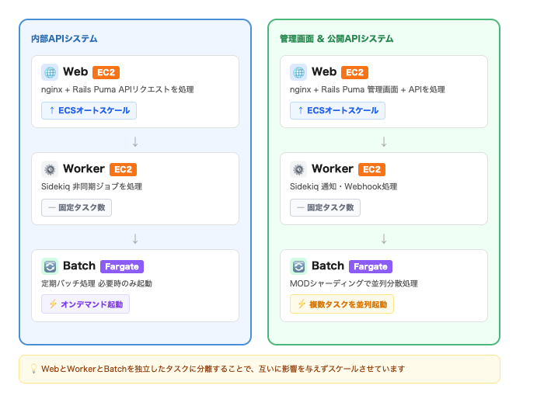Click the 固定タスク数 badge under Webhook処理
The height and width of the screenshot is (420, 537).
coord(325,207)
